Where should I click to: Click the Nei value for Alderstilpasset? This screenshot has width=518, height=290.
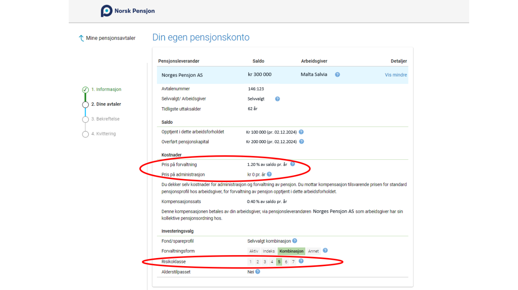point(251,272)
